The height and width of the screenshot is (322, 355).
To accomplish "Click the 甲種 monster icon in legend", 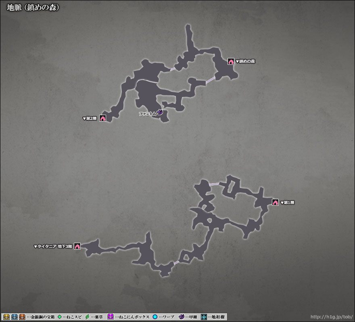I will pyautogui.click(x=181, y=317).
